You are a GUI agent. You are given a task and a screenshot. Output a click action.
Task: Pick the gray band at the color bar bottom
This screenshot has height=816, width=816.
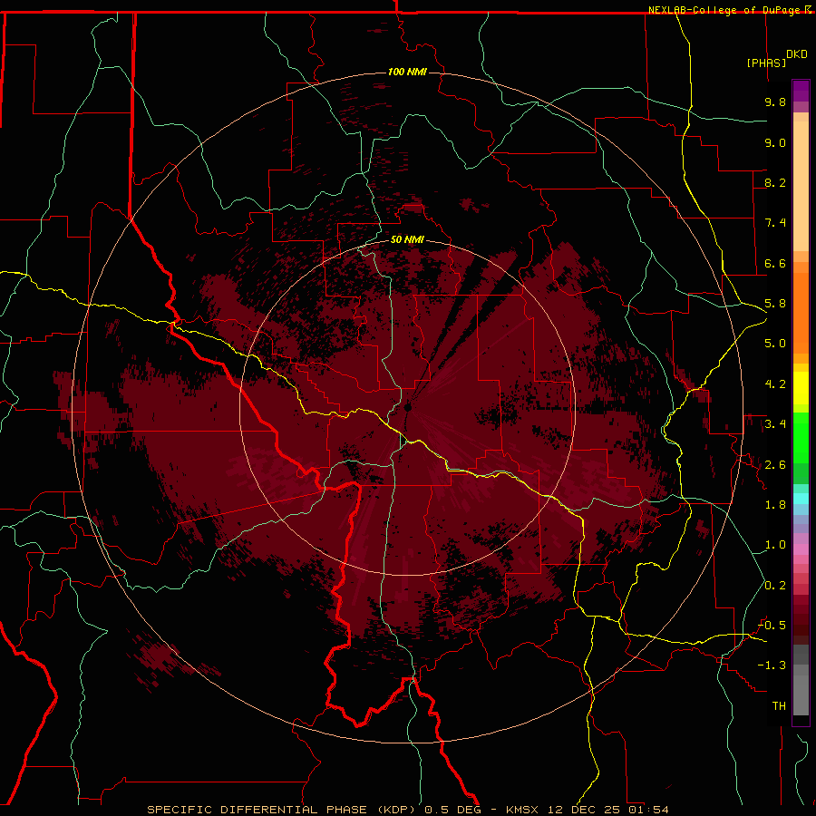(x=801, y=692)
